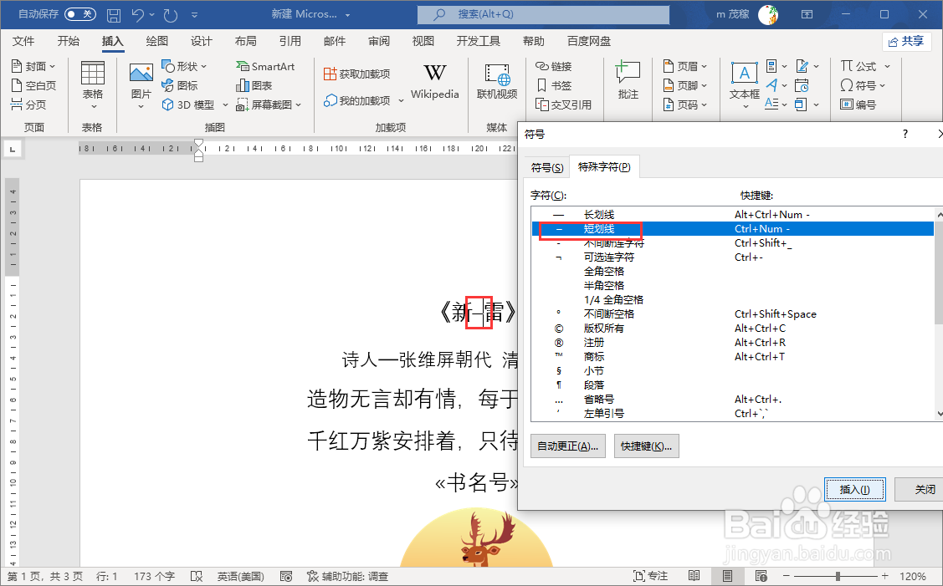Image resolution: width=943 pixels, height=586 pixels.
Task: Click the 插入(I) insert button
Action: (x=854, y=489)
